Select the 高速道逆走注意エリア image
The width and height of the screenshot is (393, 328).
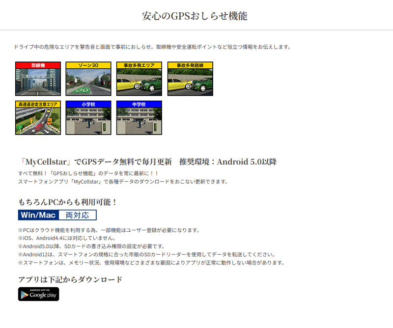tap(38, 121)
